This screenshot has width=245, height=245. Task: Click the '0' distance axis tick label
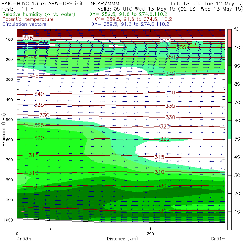[17, 234]
